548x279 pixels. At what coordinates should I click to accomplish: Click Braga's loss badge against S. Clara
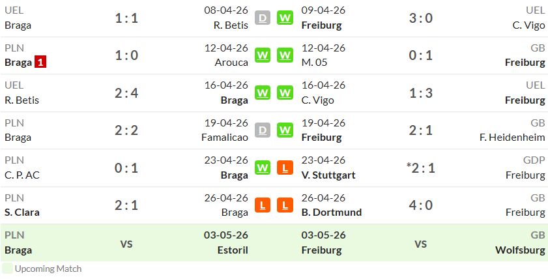coord(263,205)
